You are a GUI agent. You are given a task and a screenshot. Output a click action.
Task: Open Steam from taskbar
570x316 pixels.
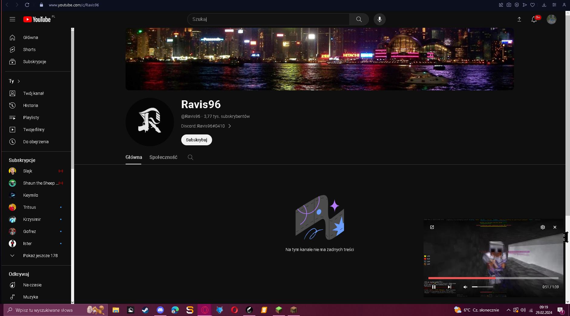(146, 310)
